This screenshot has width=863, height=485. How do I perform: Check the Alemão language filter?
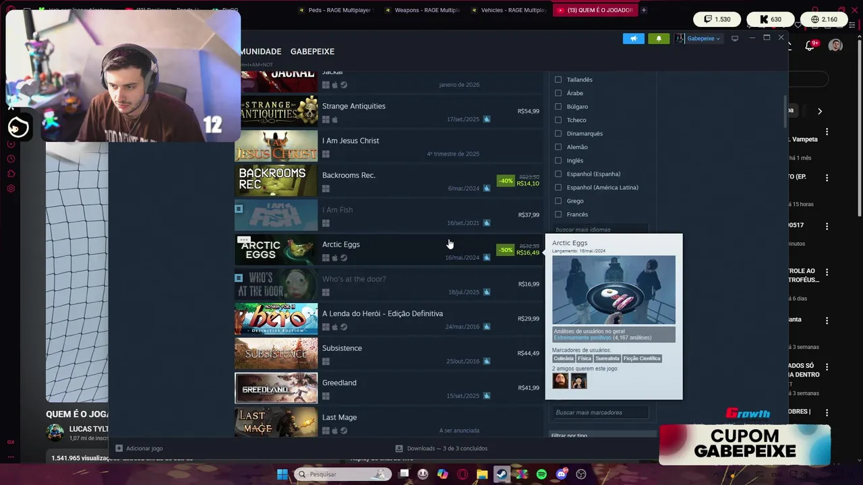click(x=558, y=147)
